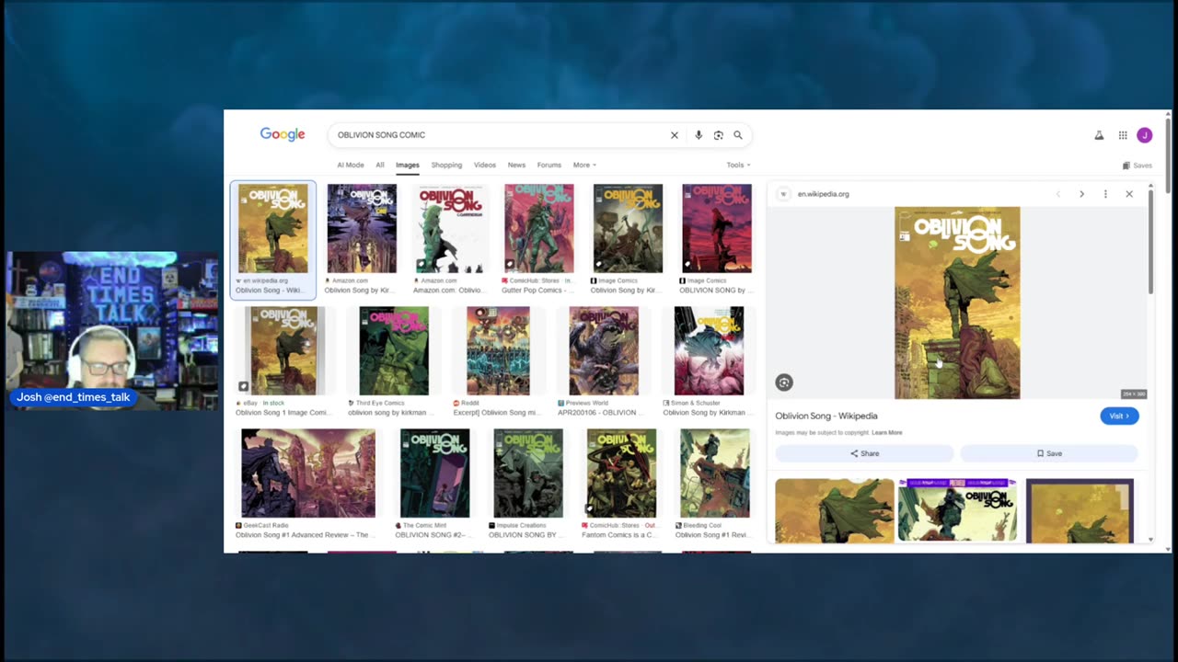Start voice search with the microphone icon
1178x662 pixels.
[699, 135]
